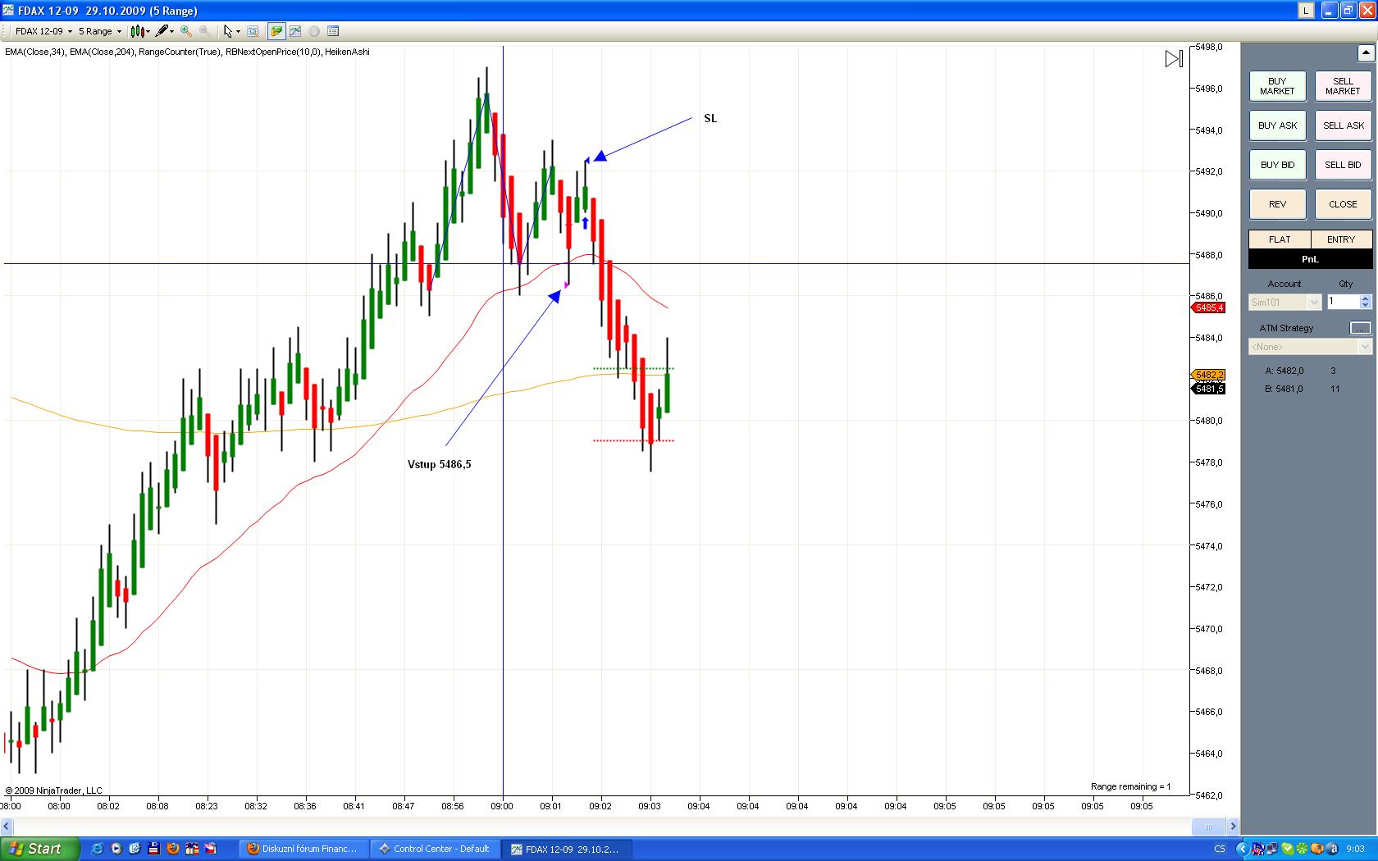Click the 'Vstup 5486,5' chart annotation
The height and width of the screenshot is (861, 1378).
tap(440, 464)
